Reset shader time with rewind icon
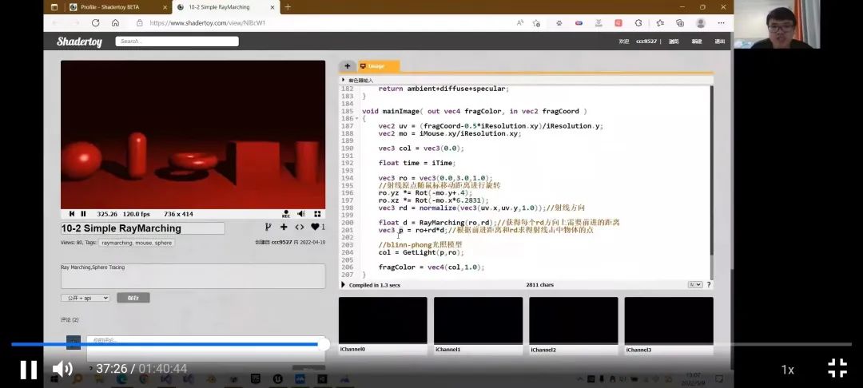Viewport: 863px width, 388px height. 72,214
